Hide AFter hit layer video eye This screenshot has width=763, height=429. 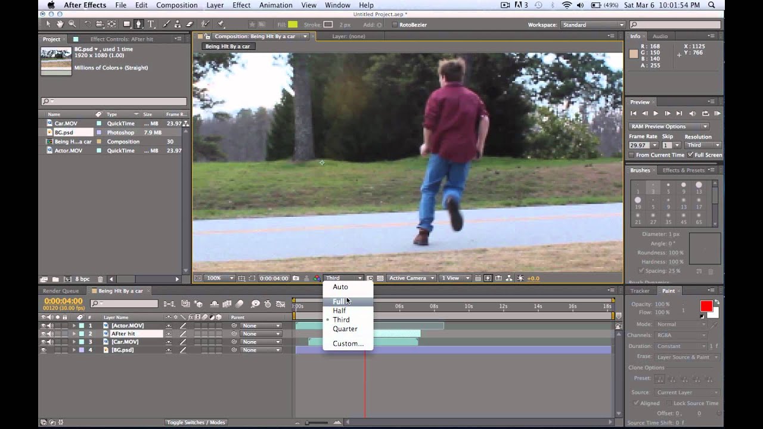(43, 334)
